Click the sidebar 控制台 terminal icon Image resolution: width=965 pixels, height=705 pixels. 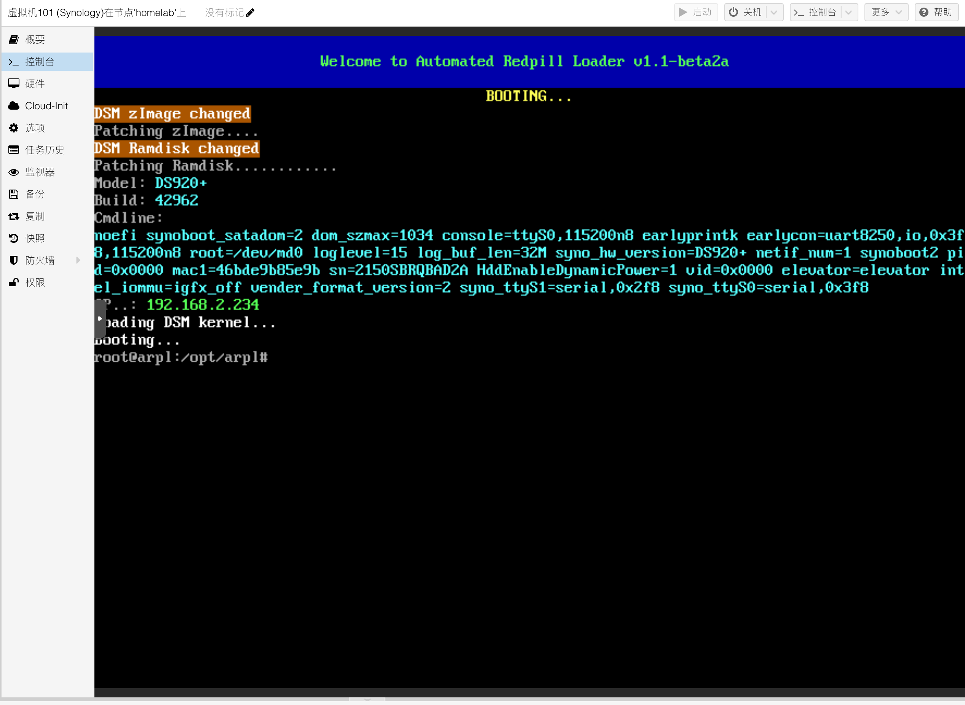click(14, 62)
